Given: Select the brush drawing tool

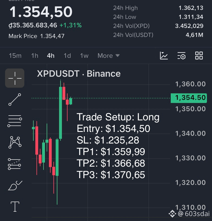Looking at the screenshot, I should (15, 185).
